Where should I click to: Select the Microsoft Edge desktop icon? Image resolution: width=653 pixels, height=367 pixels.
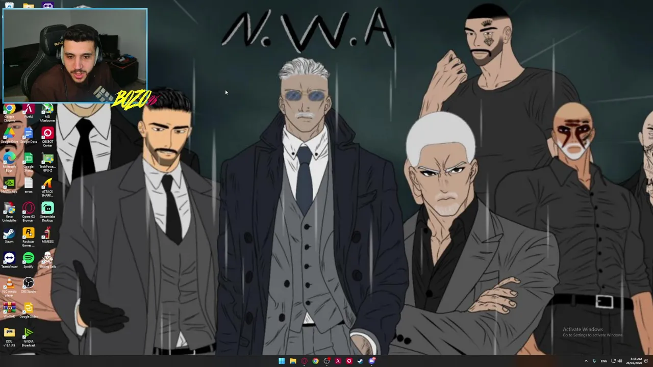coord(9,162)
